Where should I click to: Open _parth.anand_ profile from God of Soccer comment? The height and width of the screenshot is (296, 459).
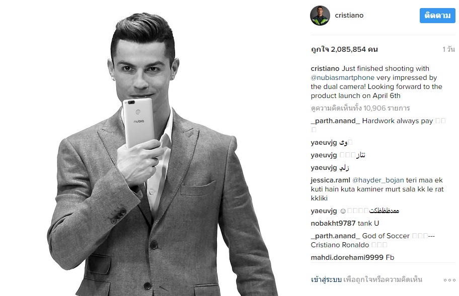click(335, 236)
